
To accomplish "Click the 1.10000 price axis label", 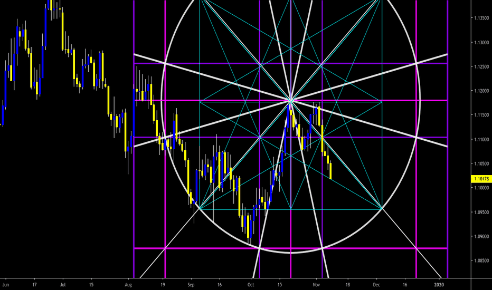I will (x=481, y=188).
